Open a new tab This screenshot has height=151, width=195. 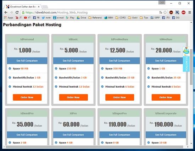coord(45,7)
